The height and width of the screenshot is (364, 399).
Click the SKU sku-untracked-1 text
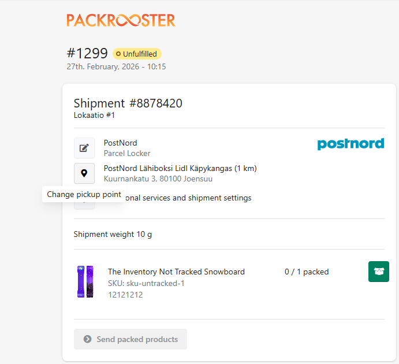[146, 283]
